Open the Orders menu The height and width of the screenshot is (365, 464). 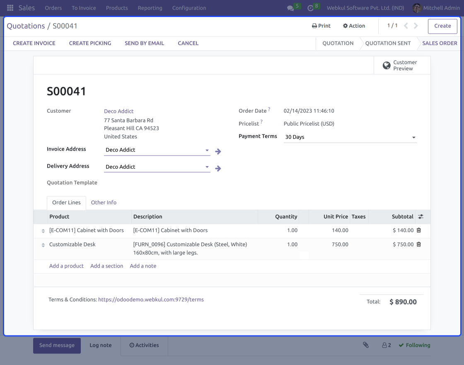pos(53,8)
